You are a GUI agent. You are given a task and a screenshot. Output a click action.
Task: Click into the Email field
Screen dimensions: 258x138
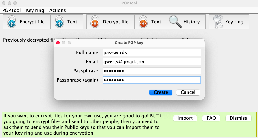tap(152, 62)
